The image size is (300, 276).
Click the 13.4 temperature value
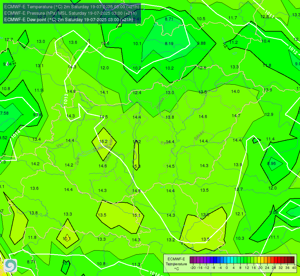36,139
